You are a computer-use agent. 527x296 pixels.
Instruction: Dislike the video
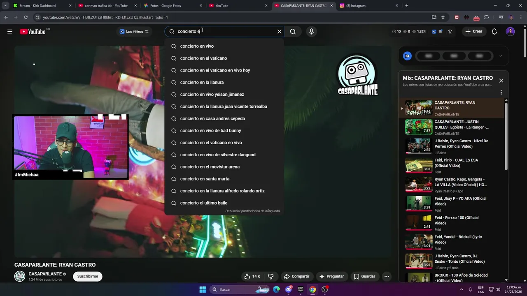click(270, 277)
